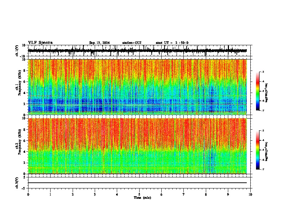Image resolution: width=282 pixels, height=218 pixels.
Task: Click the ch.1 voltage waveform trace panel
Action: pyautogui.click(x=139, y=51)
